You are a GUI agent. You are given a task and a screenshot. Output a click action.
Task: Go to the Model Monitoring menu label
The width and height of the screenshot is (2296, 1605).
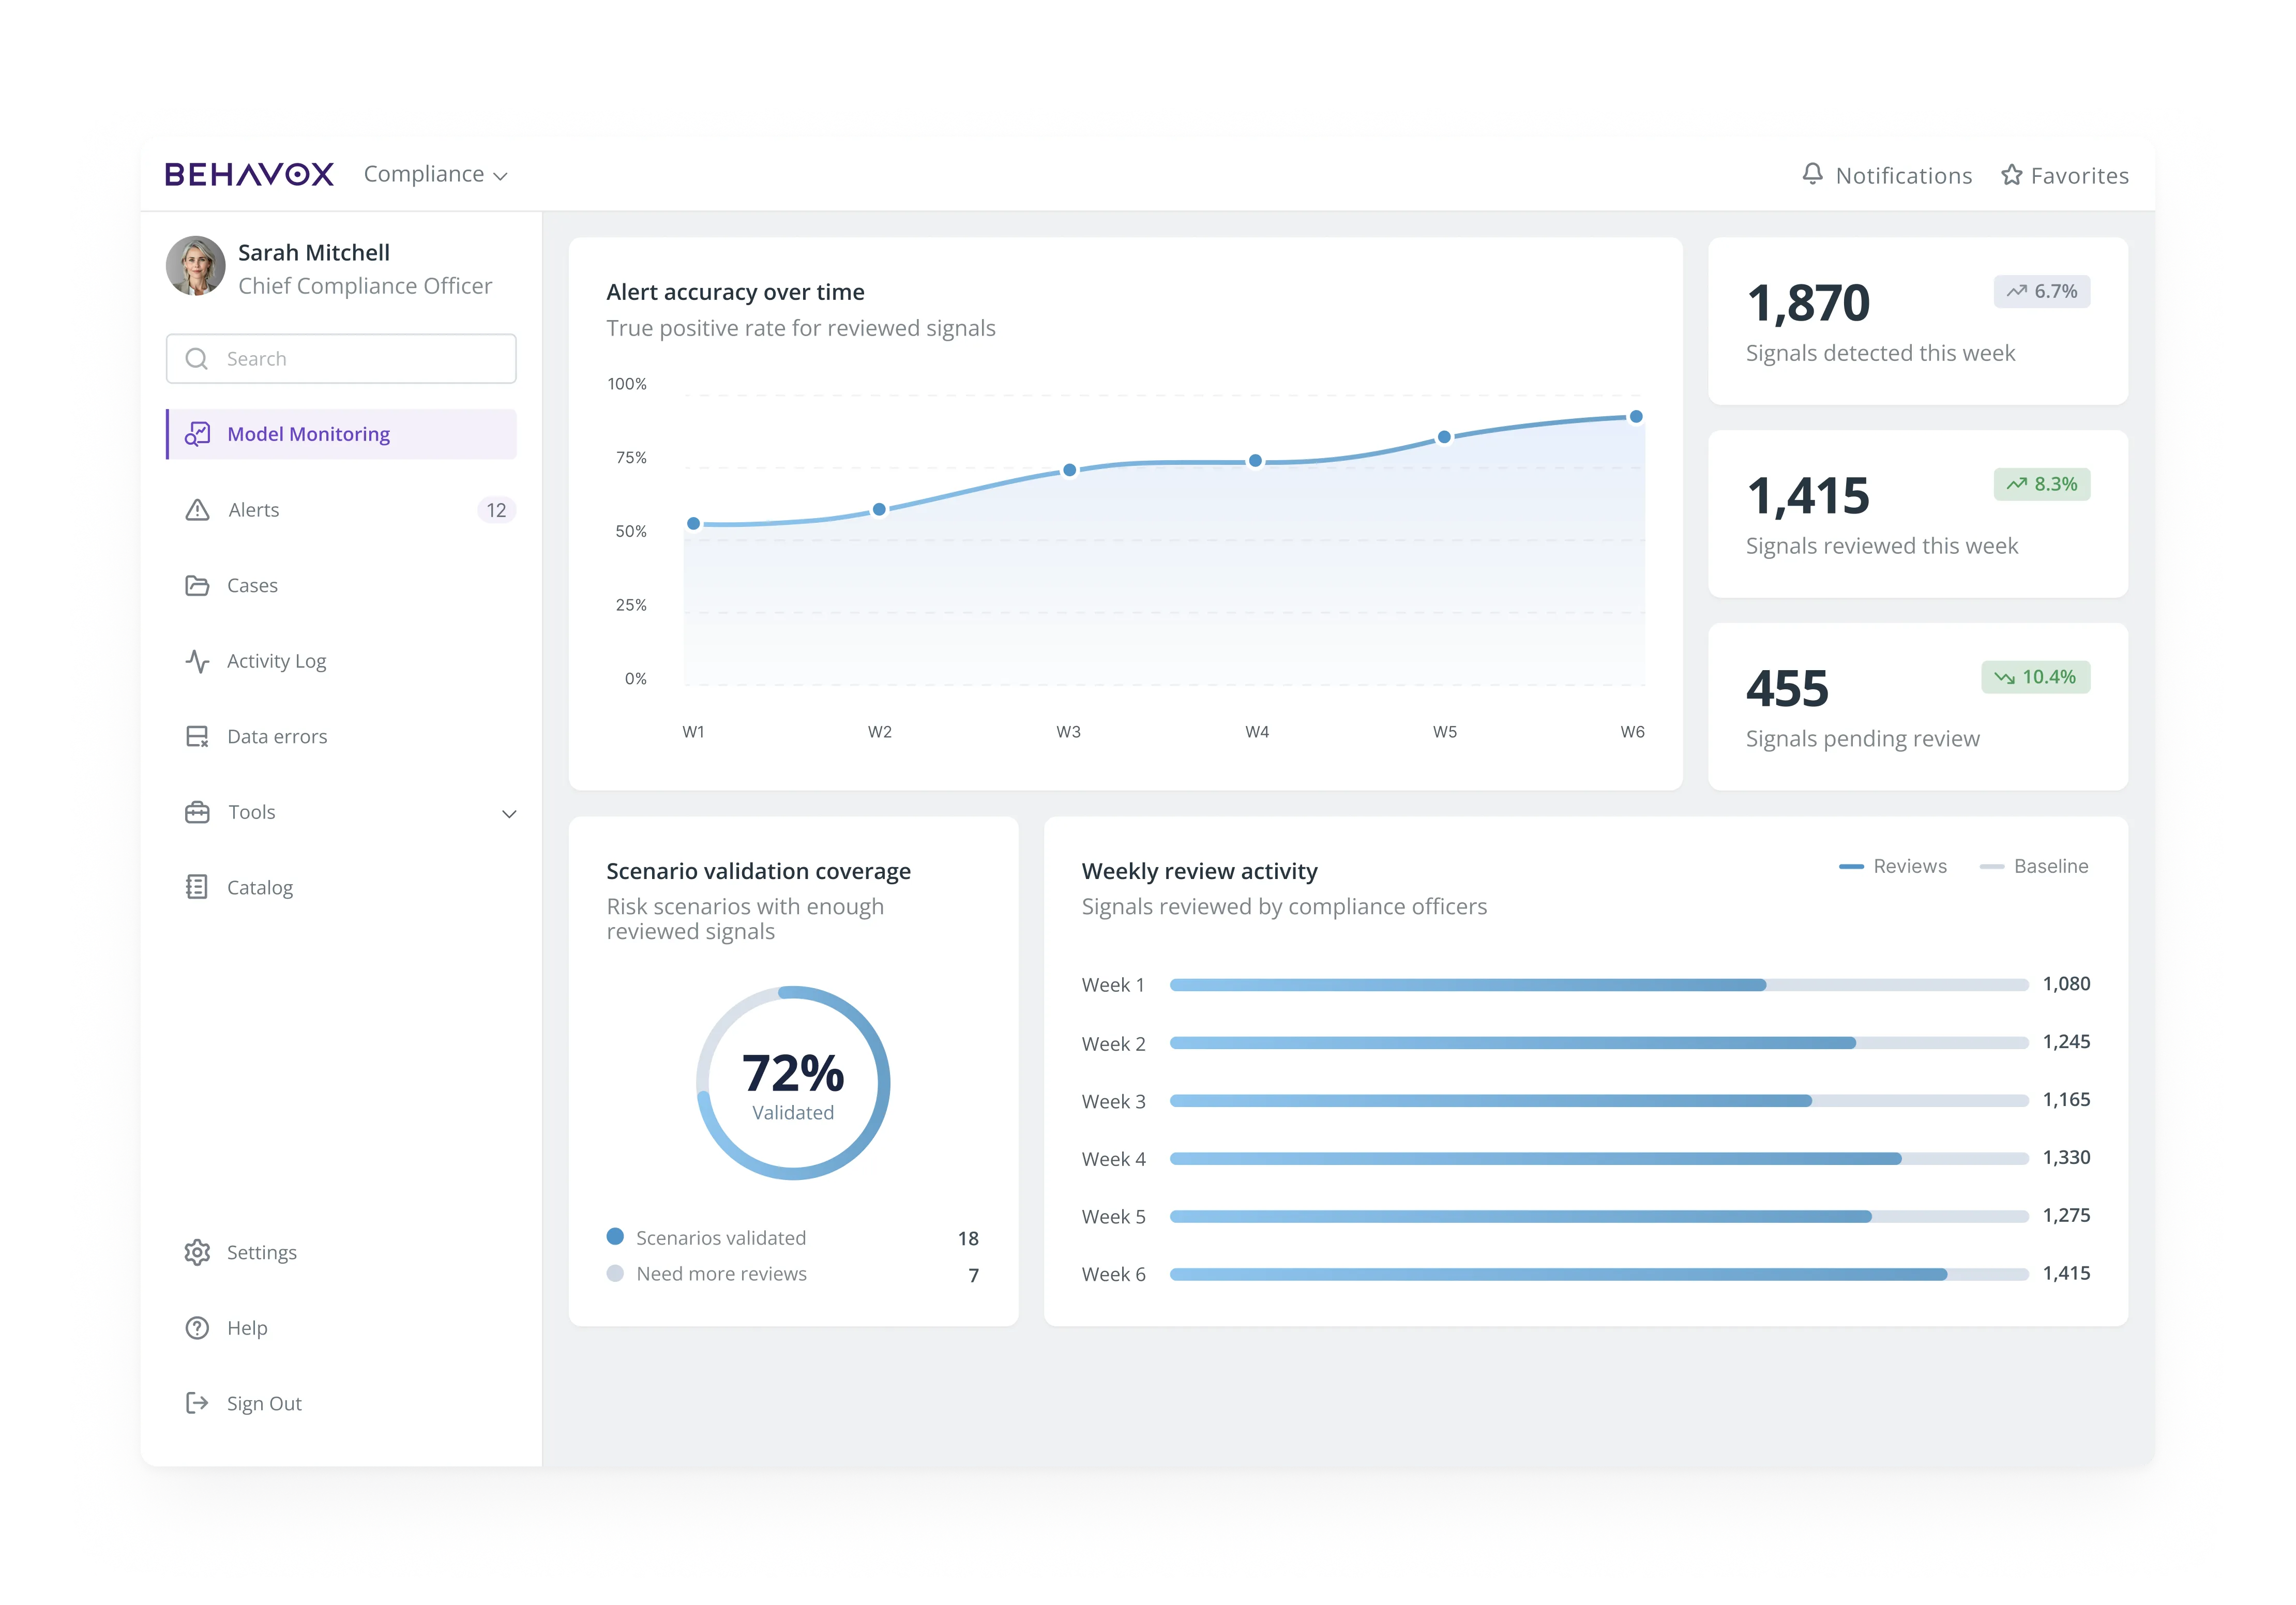click(308, 434)
